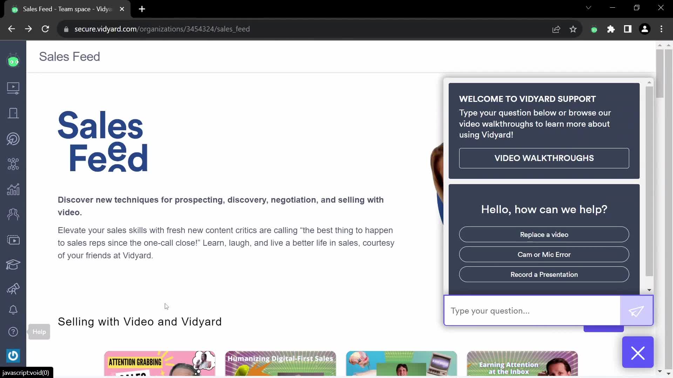Go back in browser history

pos(12,29)
